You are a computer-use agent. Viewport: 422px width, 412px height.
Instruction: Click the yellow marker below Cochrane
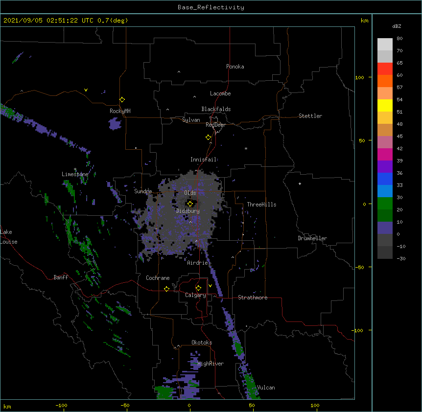click(x=166, y=289)
